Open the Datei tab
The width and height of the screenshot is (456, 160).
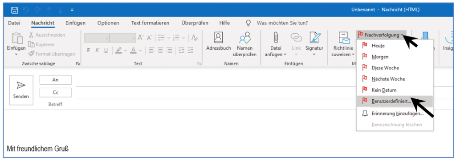tap(14, 23)
